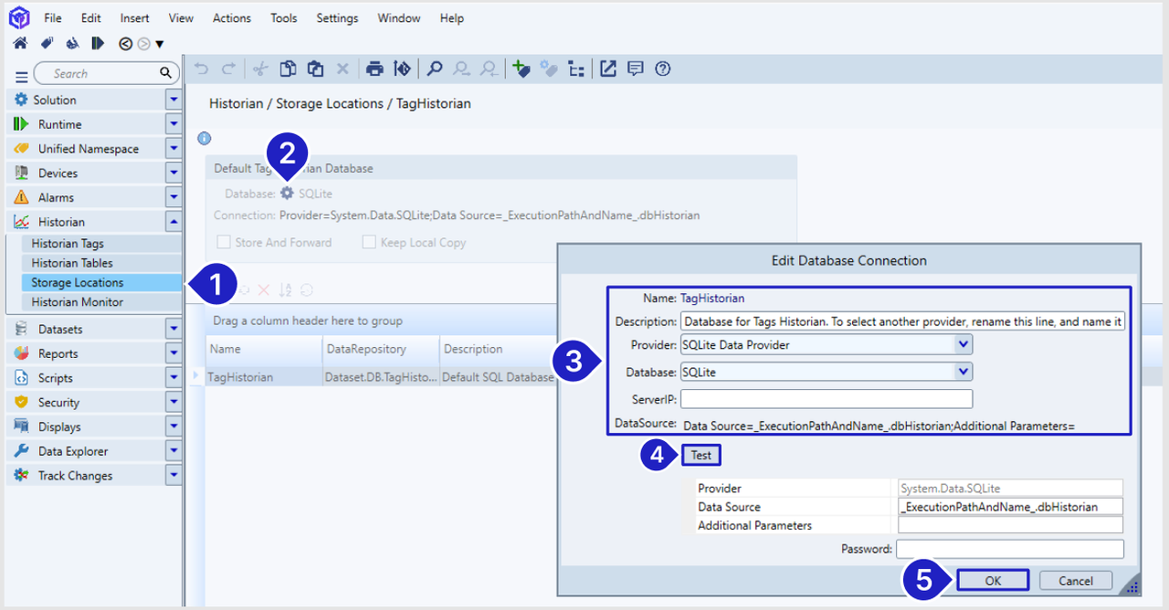Click into the ServerIP input field
The height and width of the screenshot is (610, 1169).
[x=826, y=399]
